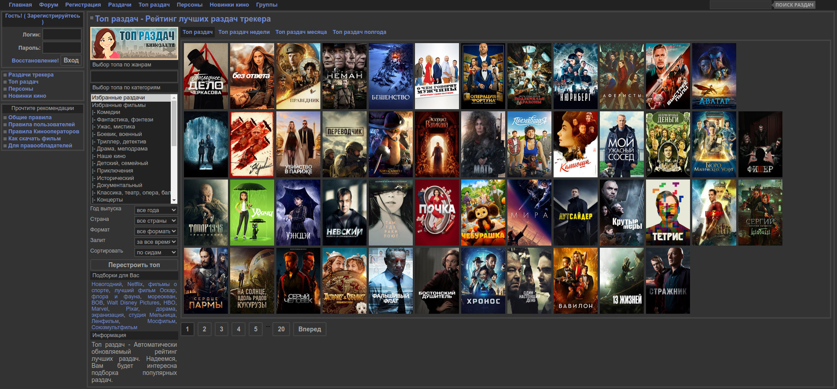Open the Фишер poster
The image size is (837, 389).
pyautogui.click(x=760, y=144)
